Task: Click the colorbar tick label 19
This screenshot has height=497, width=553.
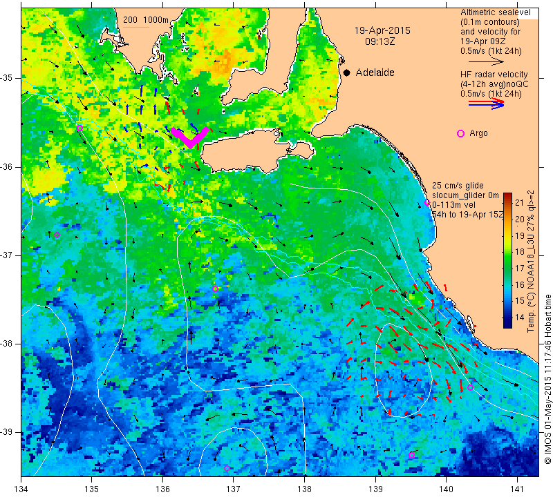Action: click(520, 235)
